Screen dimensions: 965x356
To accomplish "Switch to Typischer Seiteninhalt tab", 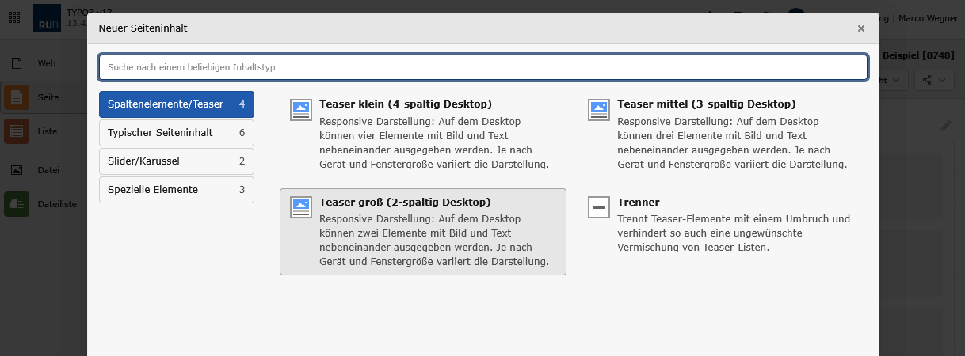I will 176,133.
